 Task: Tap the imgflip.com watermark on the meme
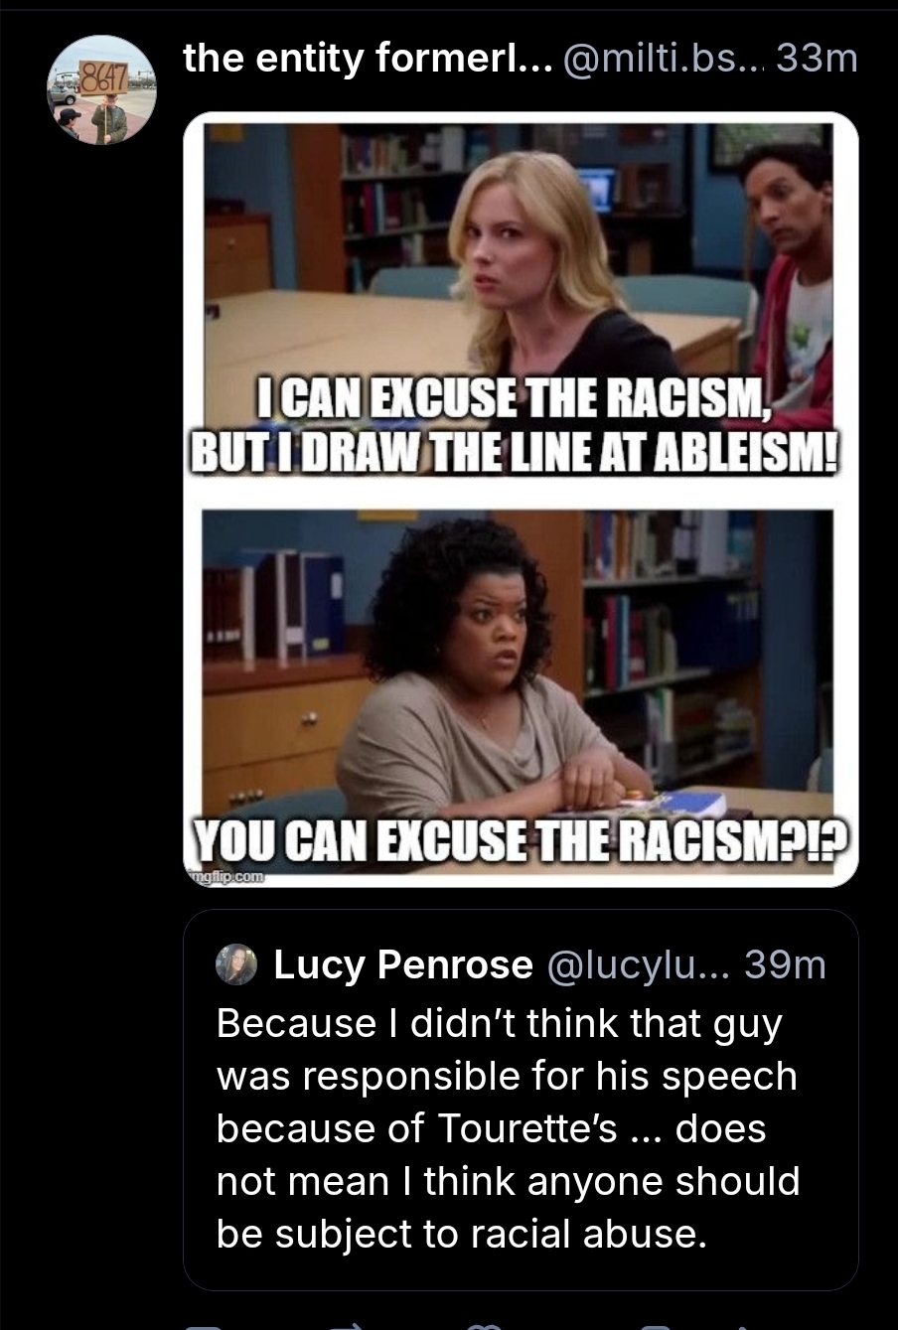(x=225, y=877)
